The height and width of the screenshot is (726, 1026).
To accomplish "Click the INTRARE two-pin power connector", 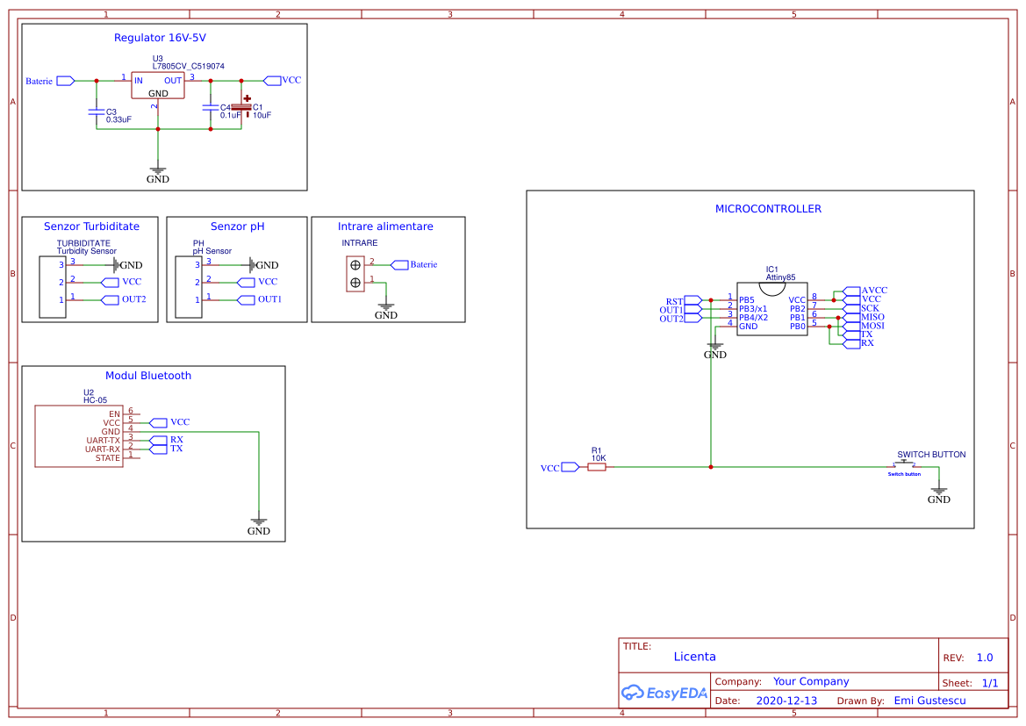I will pos(355,273).
